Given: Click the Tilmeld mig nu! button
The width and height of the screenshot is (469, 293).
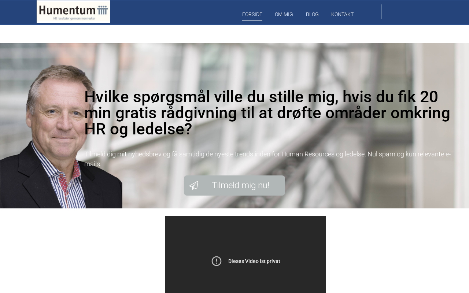Looking at the screenshot, I should tap(234, 185).
